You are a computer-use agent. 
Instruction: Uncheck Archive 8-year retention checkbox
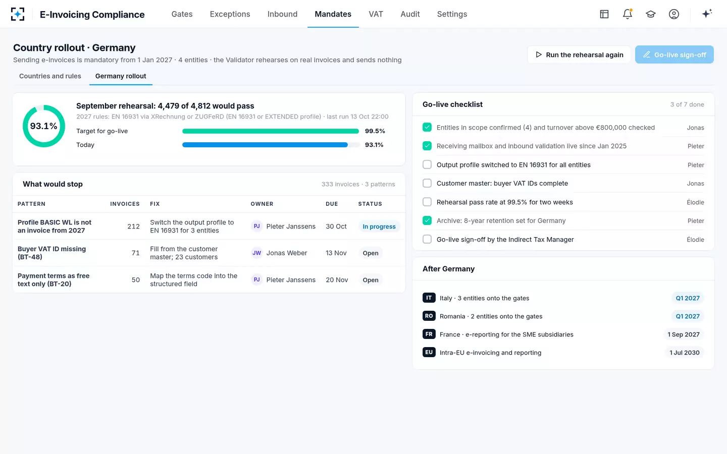pos(427,221)
